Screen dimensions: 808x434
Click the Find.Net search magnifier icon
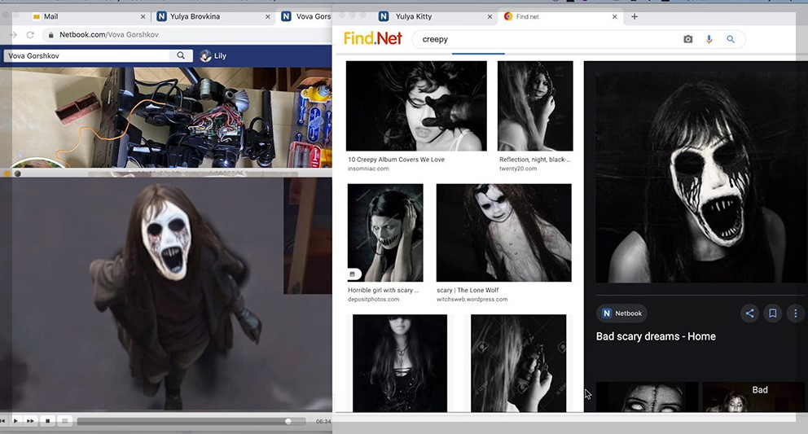[731, 39]
